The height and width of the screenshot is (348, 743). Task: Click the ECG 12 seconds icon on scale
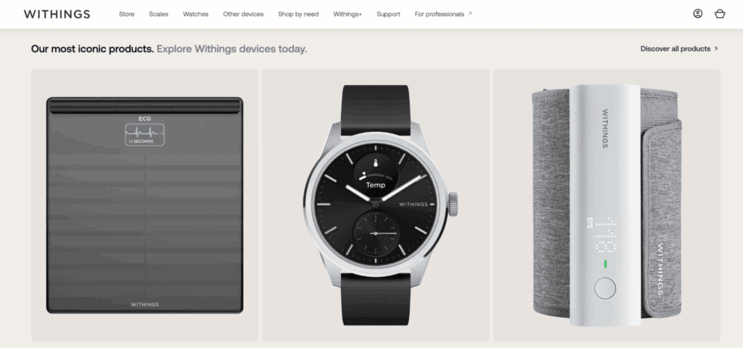click(x=145, y=134)
